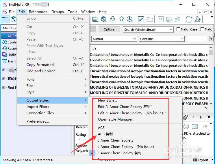The width and height of the screenshot is (215, 164).
Task: Click the reference panel options menu arrow
Action: point(209,117)
